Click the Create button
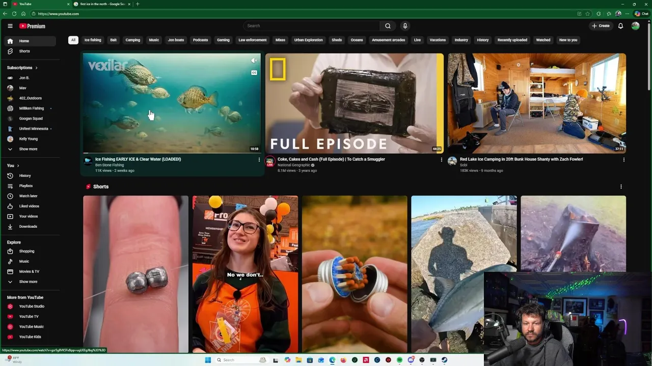 601,26
